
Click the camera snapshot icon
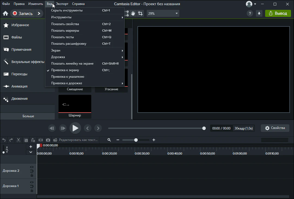click(x=48, y=140)
